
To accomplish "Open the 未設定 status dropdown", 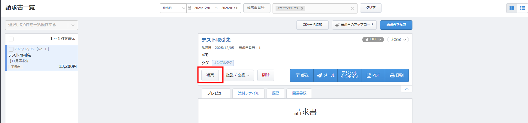I will [398, 39].
